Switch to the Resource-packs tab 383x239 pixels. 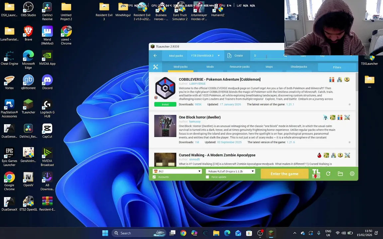coord(240,67)
